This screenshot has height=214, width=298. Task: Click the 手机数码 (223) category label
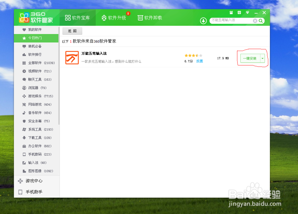[x=40, y=154]
